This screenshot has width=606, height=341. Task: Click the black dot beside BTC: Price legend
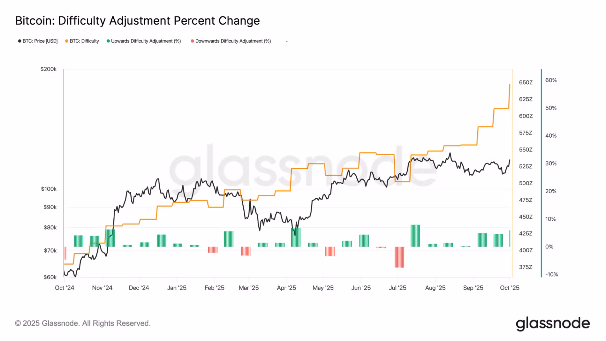pyautogui.click(x=20, y=41)
